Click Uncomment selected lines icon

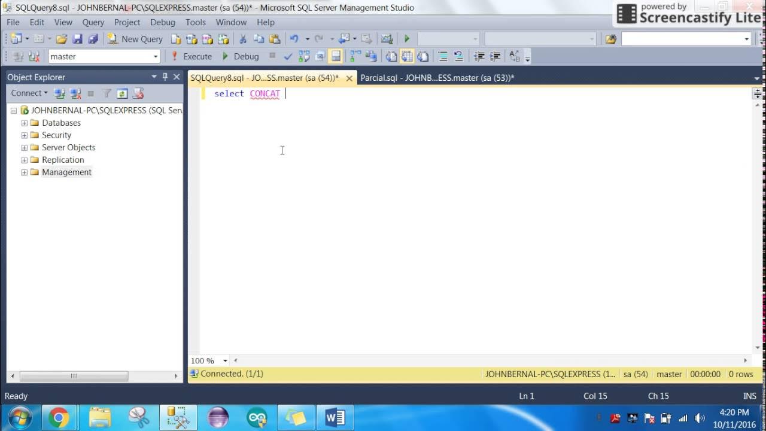458,56
